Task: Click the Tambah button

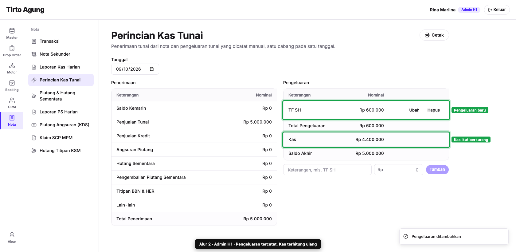Action: pyautogui.click(x=437, y=170)
